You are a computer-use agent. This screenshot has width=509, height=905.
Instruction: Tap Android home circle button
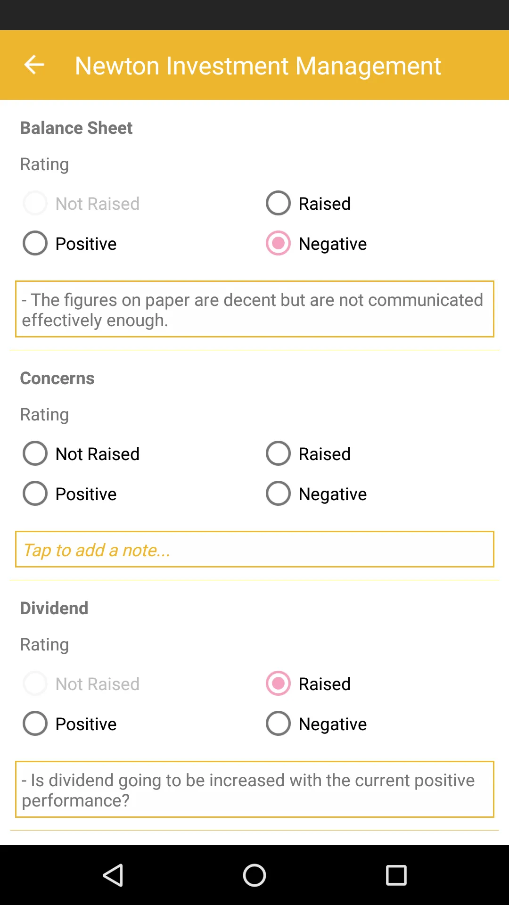click(x=254, y=875)
